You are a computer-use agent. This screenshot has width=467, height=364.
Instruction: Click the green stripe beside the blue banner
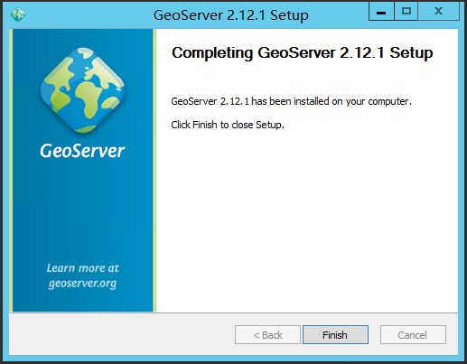[154, 170]
